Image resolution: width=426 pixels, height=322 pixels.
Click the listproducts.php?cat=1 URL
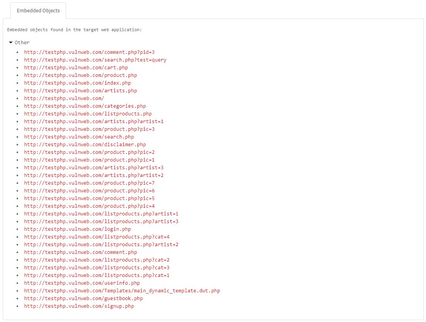click(96, 275)
